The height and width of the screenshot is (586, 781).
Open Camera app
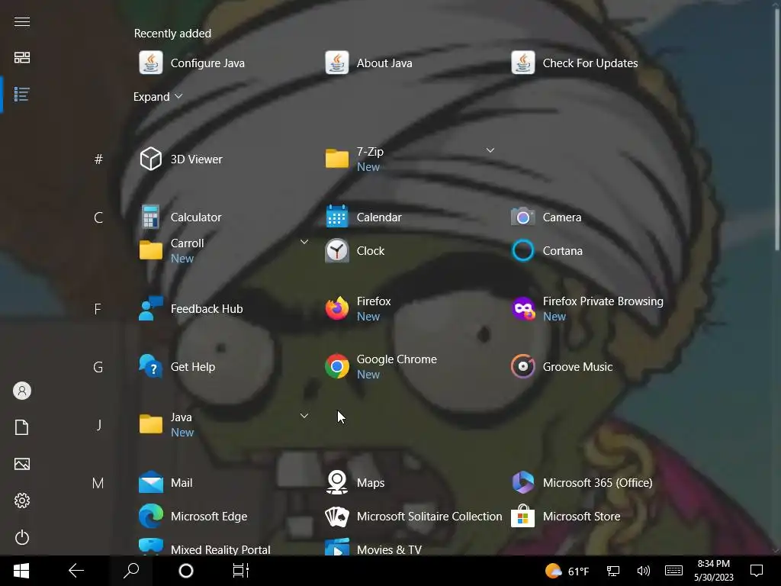pyautogui.click(x=546, y=217)
